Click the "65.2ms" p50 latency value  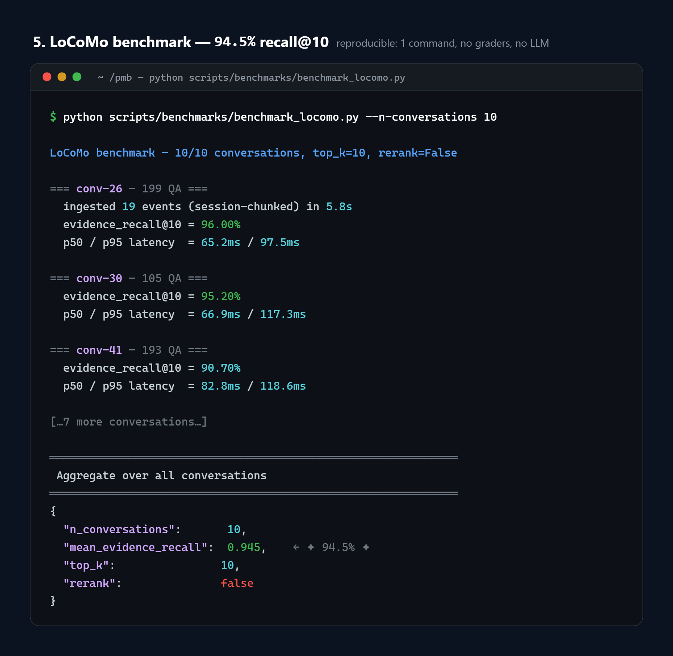[x=221, y=242]
